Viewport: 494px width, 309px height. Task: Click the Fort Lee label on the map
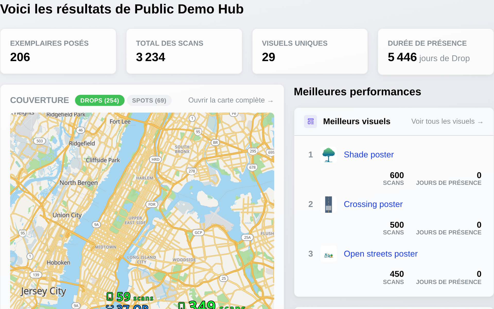click(x=120, y=122)
